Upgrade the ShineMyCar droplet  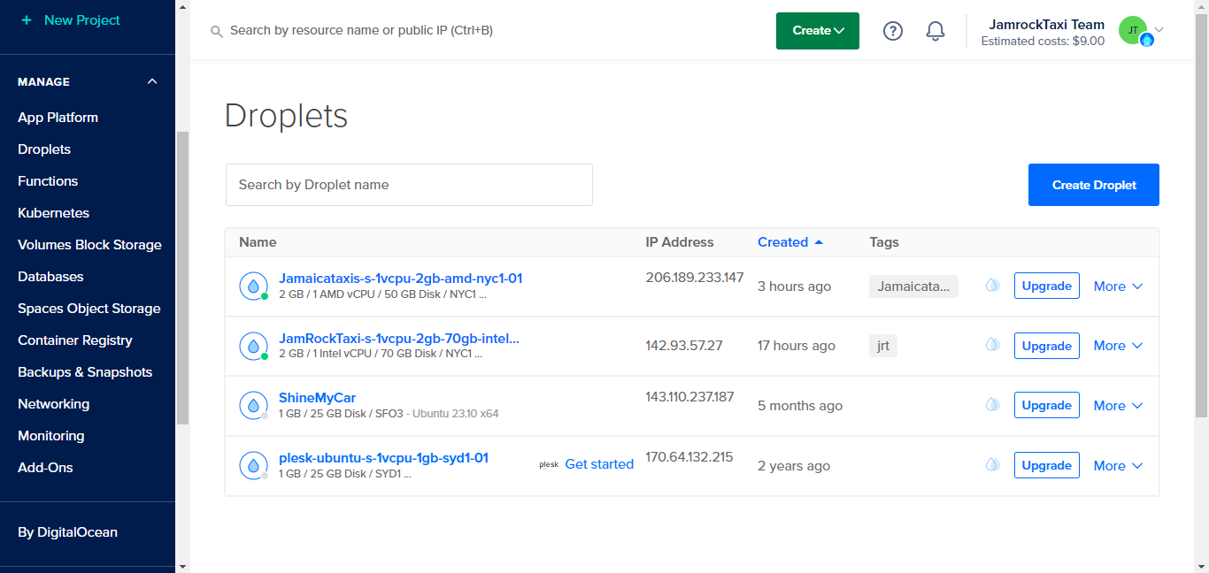click(x=1047, y=405)
